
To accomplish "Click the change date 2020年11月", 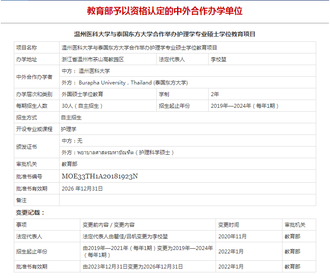I will [x=232, y=236].
